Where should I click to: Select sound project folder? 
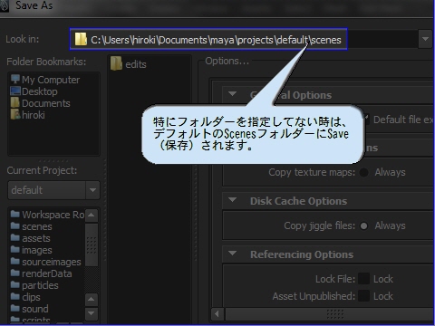(30, 309)
